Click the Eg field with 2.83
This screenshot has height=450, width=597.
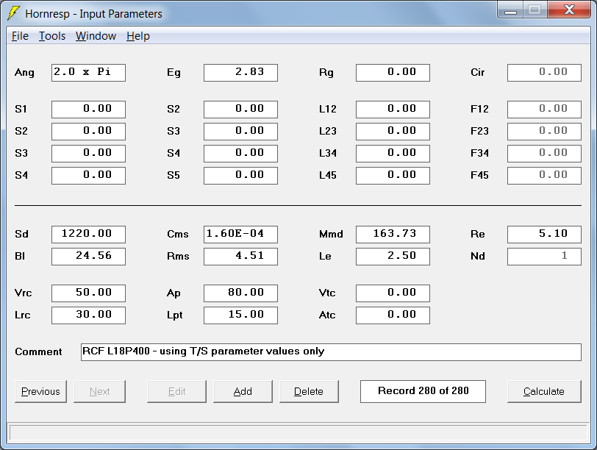240,73
